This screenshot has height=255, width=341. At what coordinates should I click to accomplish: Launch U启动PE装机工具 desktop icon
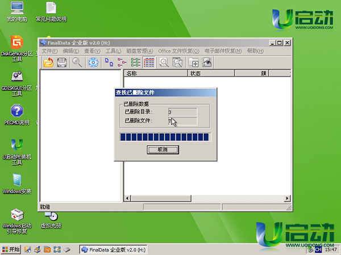16,152
